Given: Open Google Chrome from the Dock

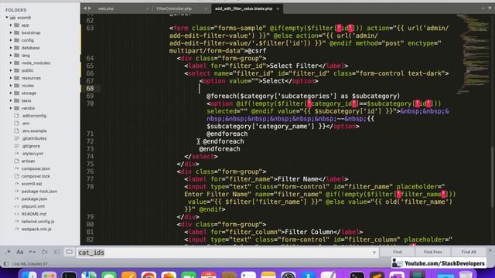Looking at the screenshot, I should [x=148, y=275].
